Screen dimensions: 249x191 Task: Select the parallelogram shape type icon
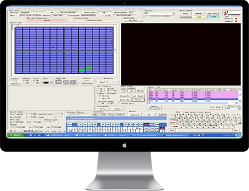click(x=73, y=82)
